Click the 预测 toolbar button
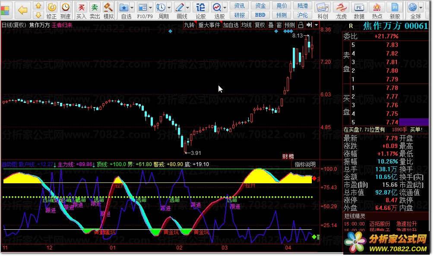 pyautogui.click(x=282, y=15)
